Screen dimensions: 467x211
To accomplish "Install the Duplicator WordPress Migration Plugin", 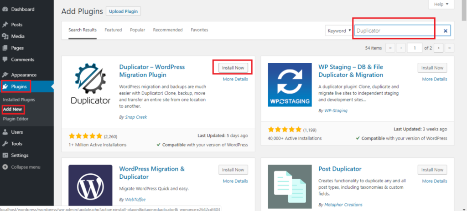I will (233, 68).
